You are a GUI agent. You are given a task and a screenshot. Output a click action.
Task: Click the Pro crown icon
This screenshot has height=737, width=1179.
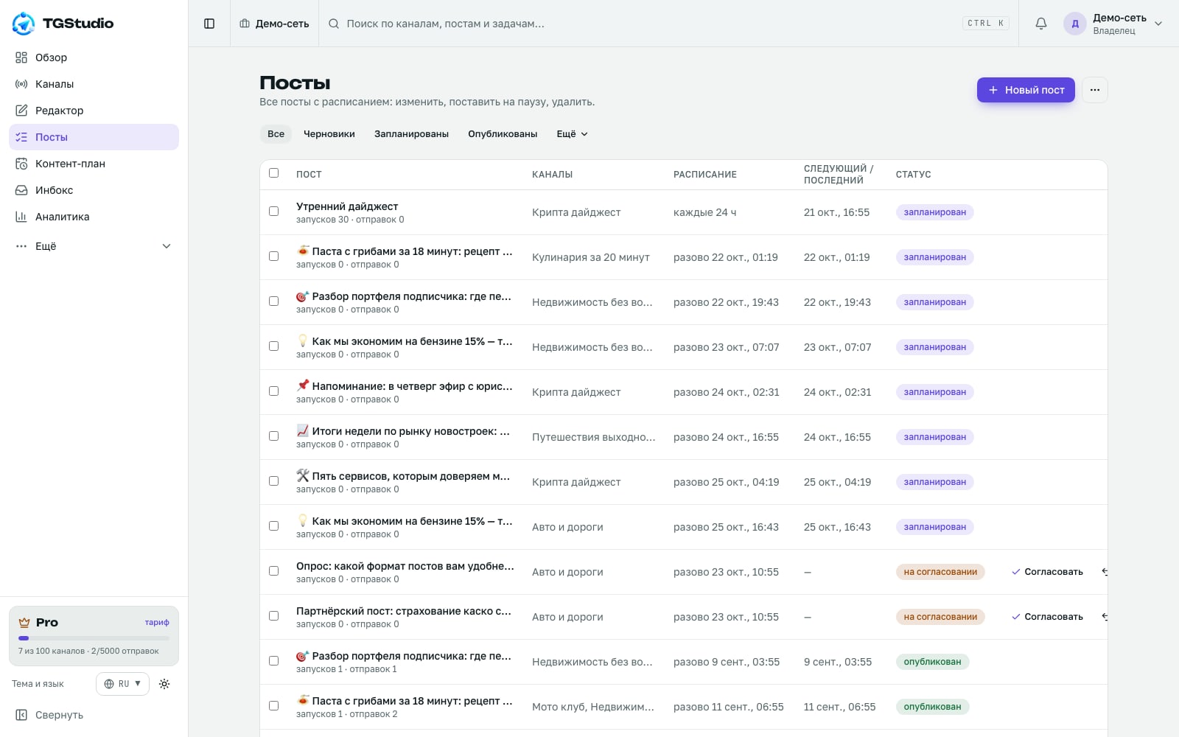pos(24,623)
